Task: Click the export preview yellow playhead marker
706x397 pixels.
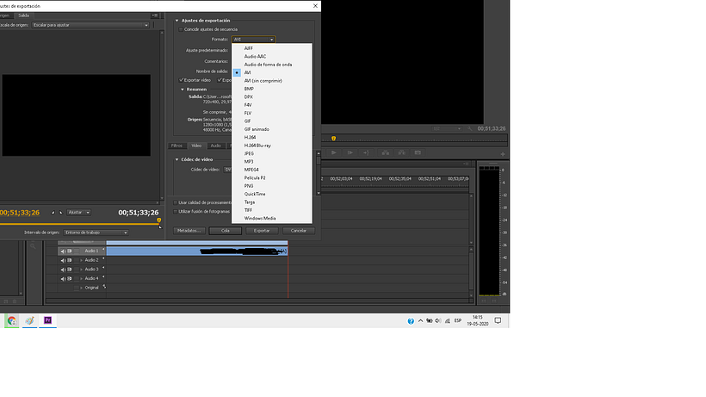Action: point(159,220)
